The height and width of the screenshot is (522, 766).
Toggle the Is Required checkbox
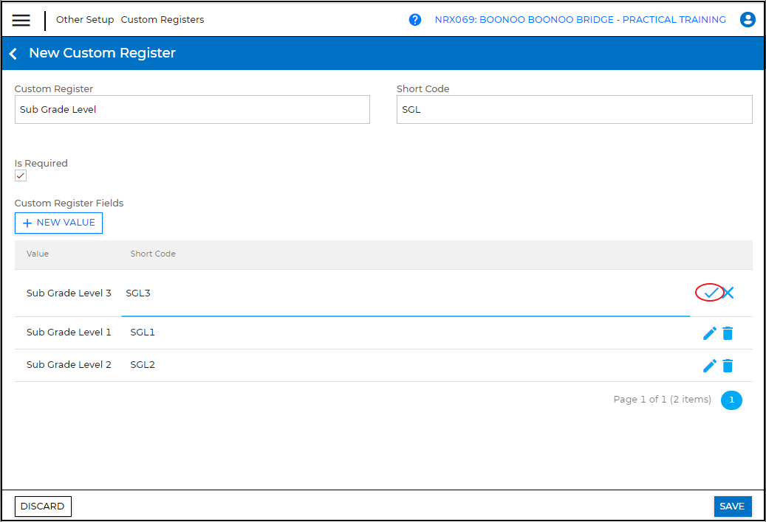pyautogui.click(x=20, y=175)
